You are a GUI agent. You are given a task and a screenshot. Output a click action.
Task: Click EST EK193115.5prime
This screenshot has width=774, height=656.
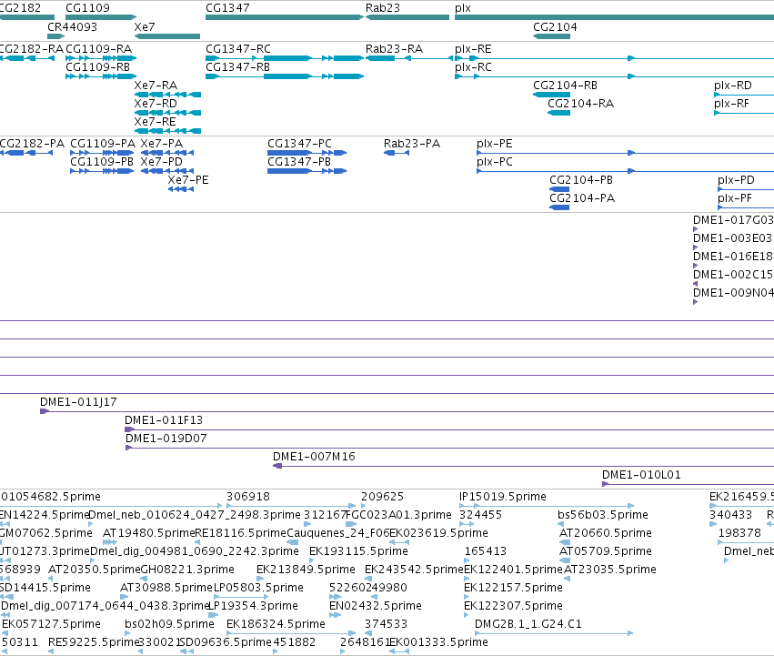coord(311,560)
